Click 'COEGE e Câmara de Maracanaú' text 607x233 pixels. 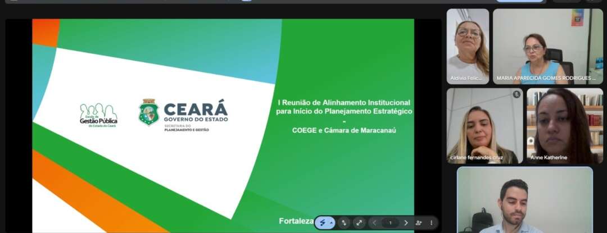tap(344, 131)
